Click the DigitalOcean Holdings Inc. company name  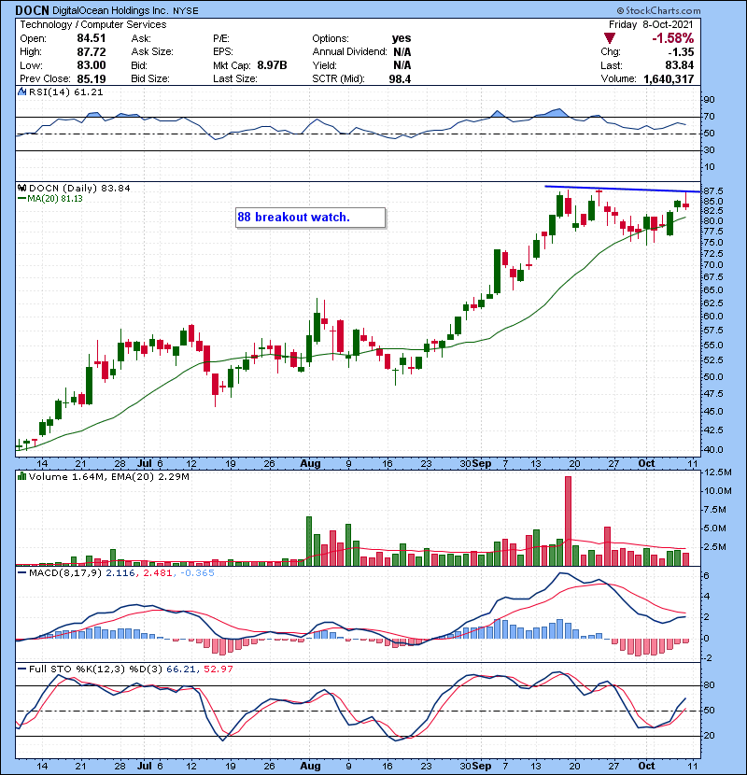110,11
